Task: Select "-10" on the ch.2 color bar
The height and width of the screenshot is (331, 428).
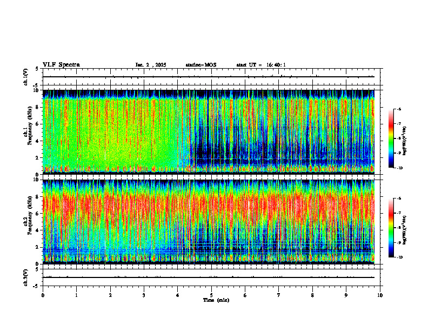Action: 399,257
